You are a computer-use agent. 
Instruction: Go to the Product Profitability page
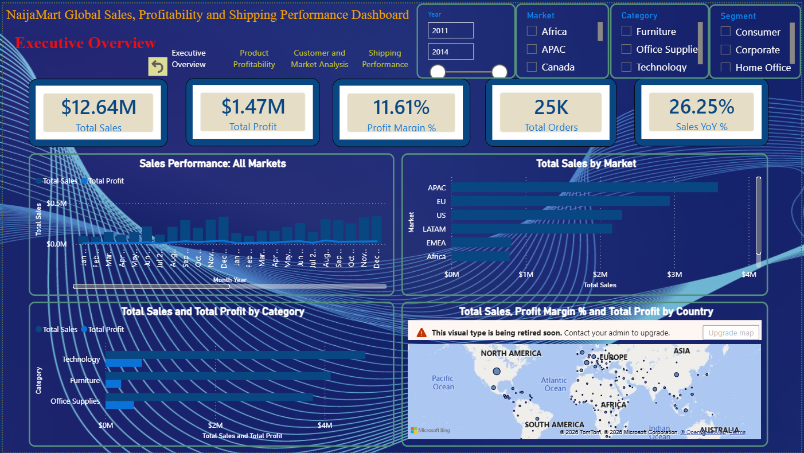(254, 58)
